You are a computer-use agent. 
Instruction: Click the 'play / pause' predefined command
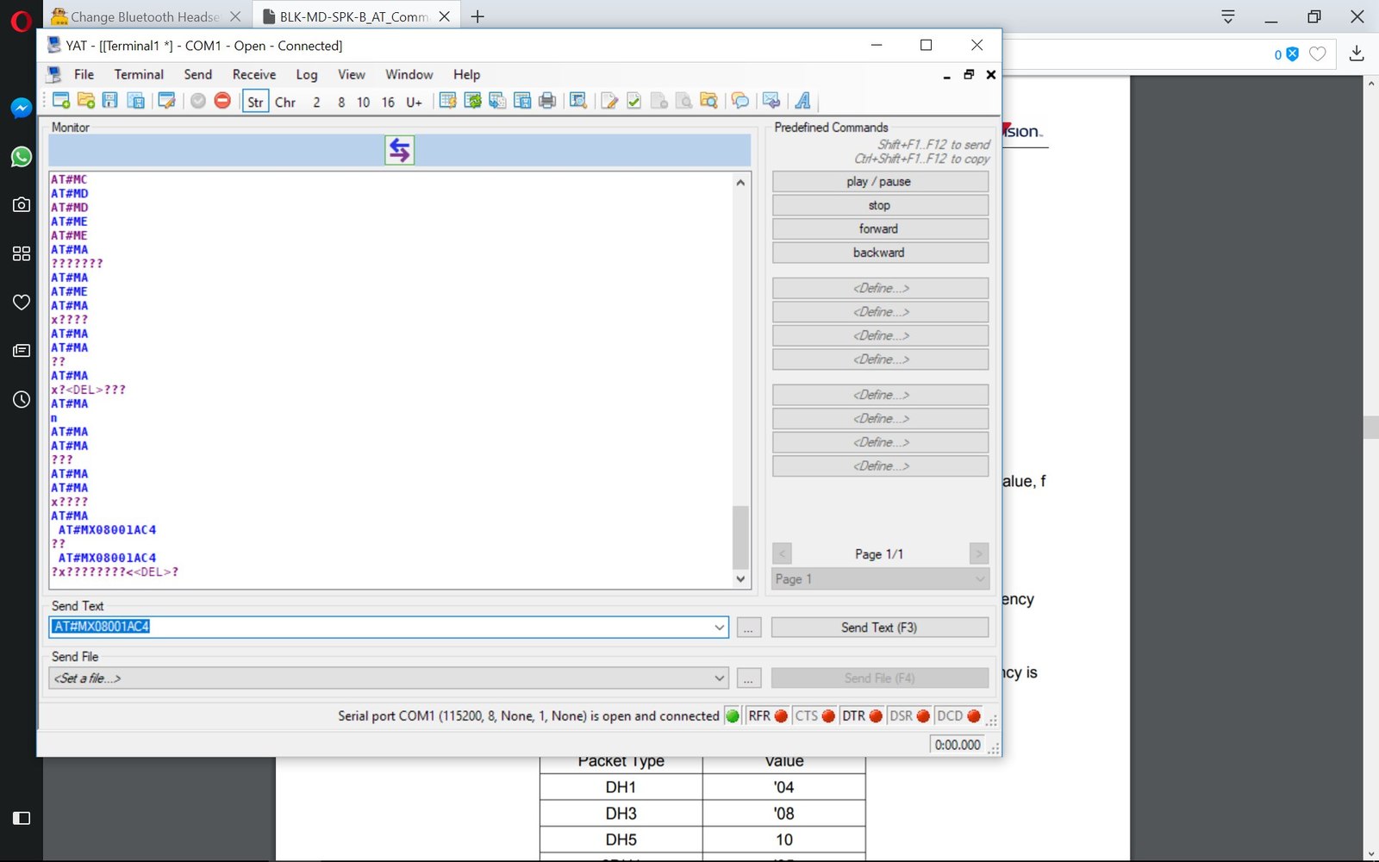click(879, 182)
